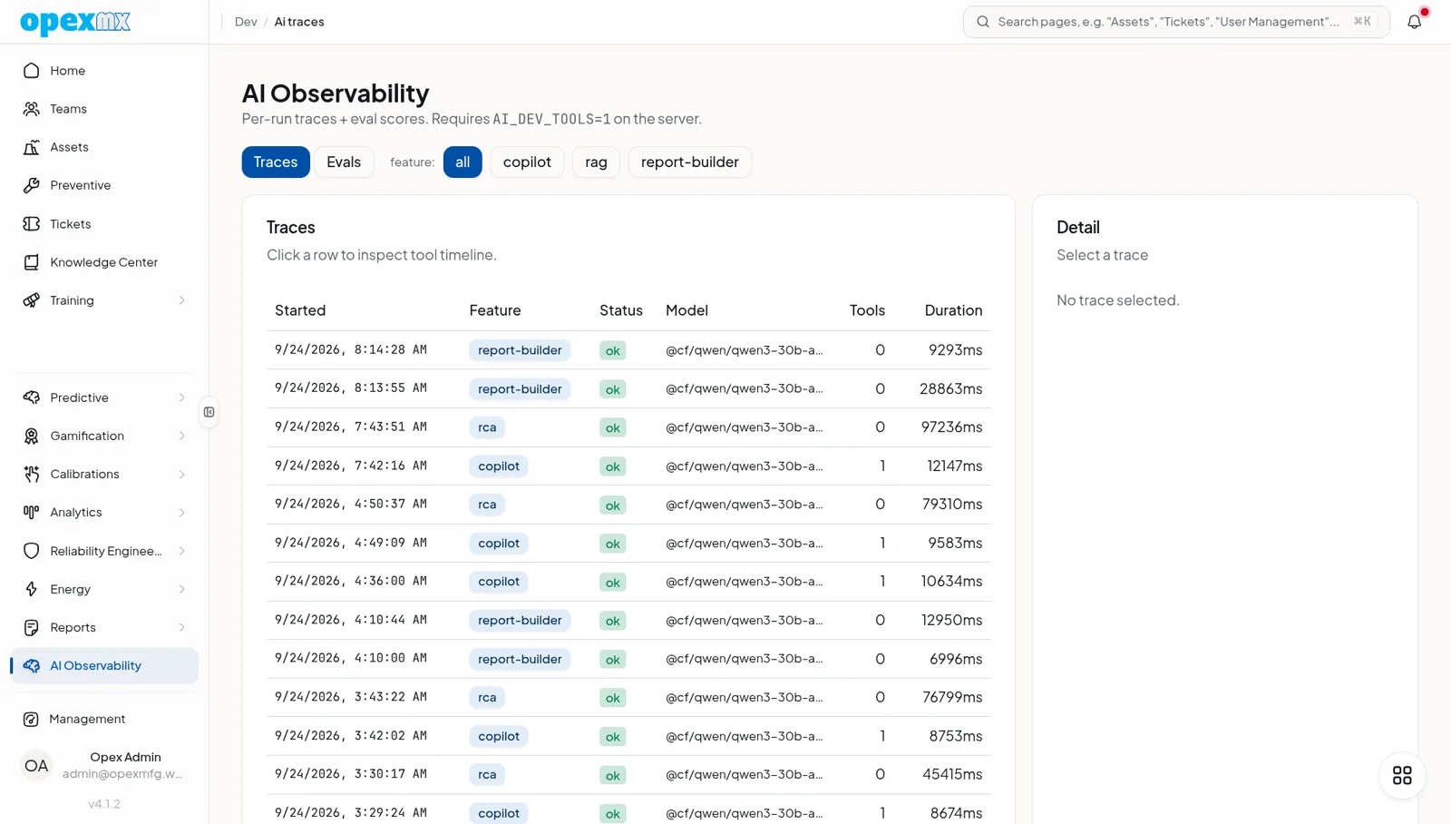Click the Assets sidebar icon

pyautogui.click(x=32, y=147)
